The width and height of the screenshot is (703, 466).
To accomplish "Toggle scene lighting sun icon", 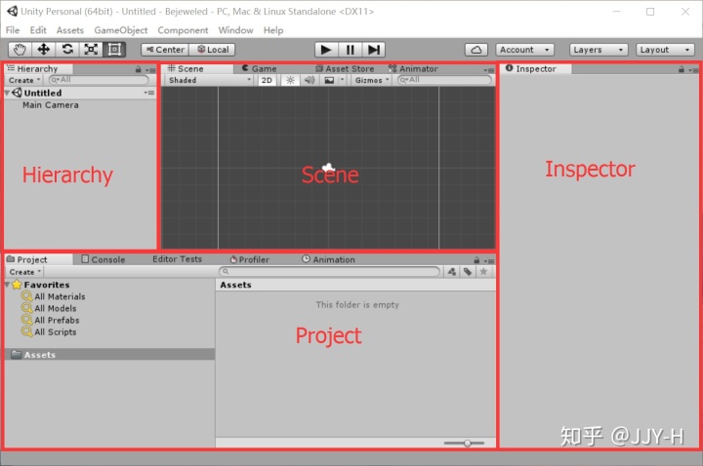I will click(x=290, y=80).
